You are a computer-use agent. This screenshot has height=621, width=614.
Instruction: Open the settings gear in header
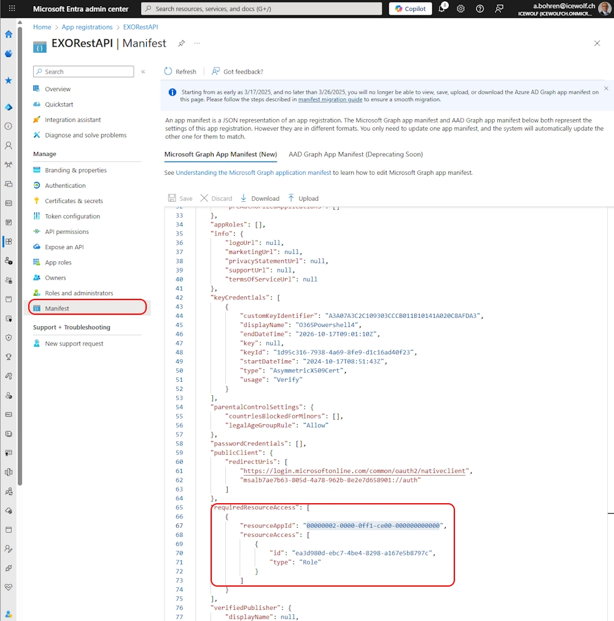point(460,9)
